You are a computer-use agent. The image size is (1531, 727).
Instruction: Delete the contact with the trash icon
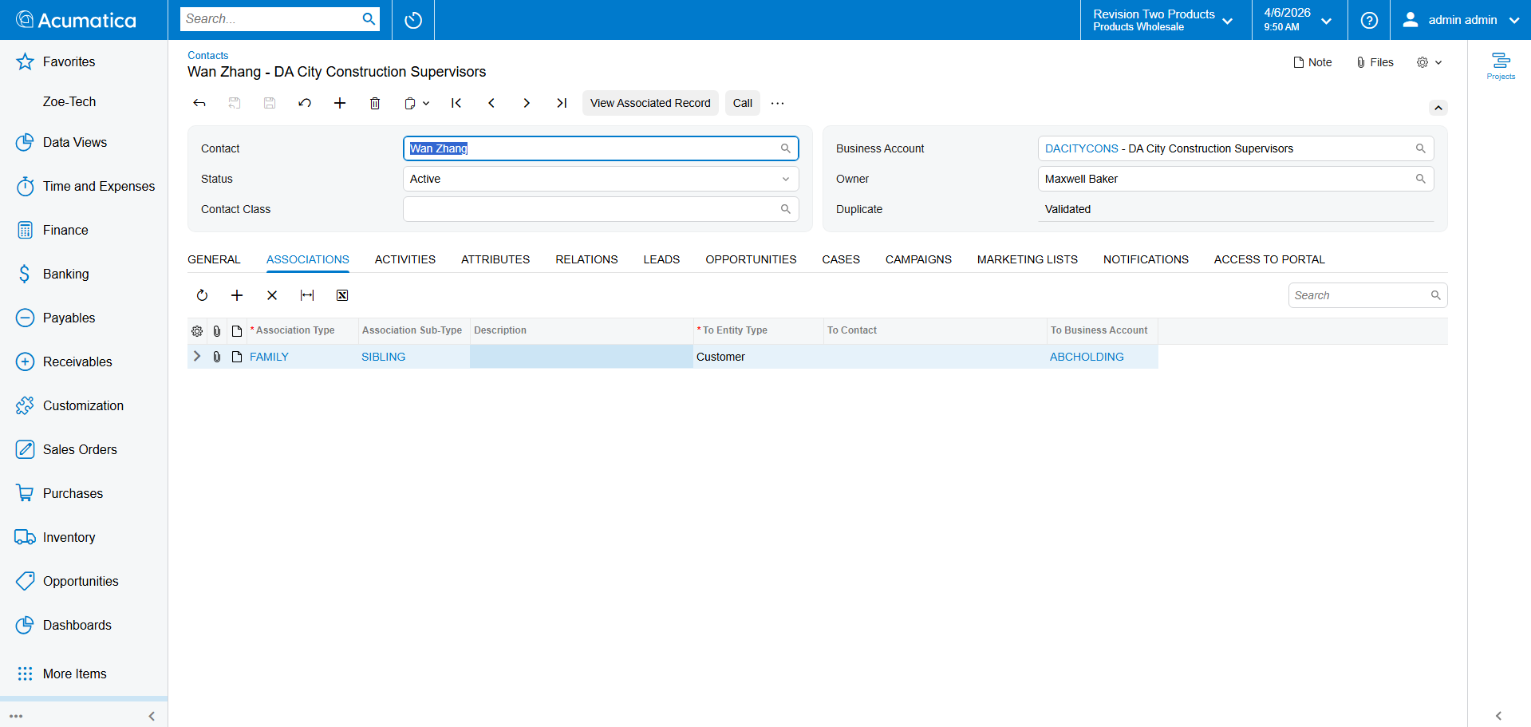375,103
